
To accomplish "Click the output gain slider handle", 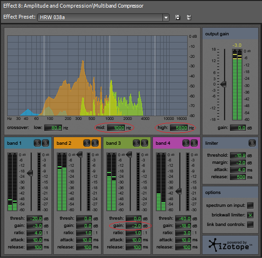I will coord(223,84).
